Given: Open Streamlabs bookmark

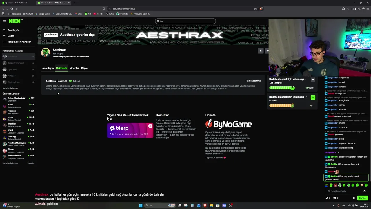Looking at the screenshot, I should pos(122,14).
